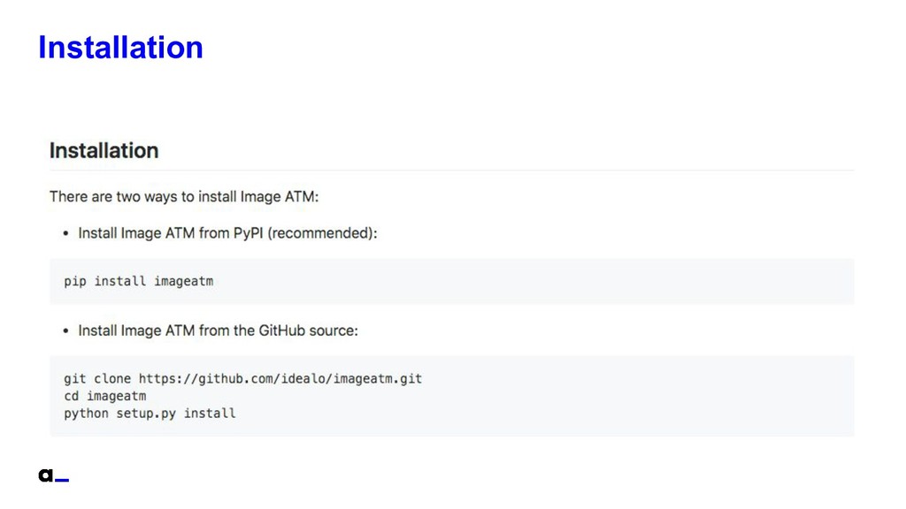Click the blue underscore of the logo
This screenshot has height=509, width=906.
click(63, 480)
